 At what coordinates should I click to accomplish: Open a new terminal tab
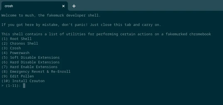pyautogui.click(x=74, y=6)
